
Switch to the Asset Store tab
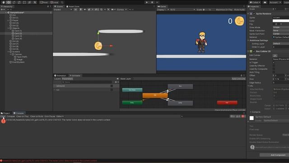73,6
